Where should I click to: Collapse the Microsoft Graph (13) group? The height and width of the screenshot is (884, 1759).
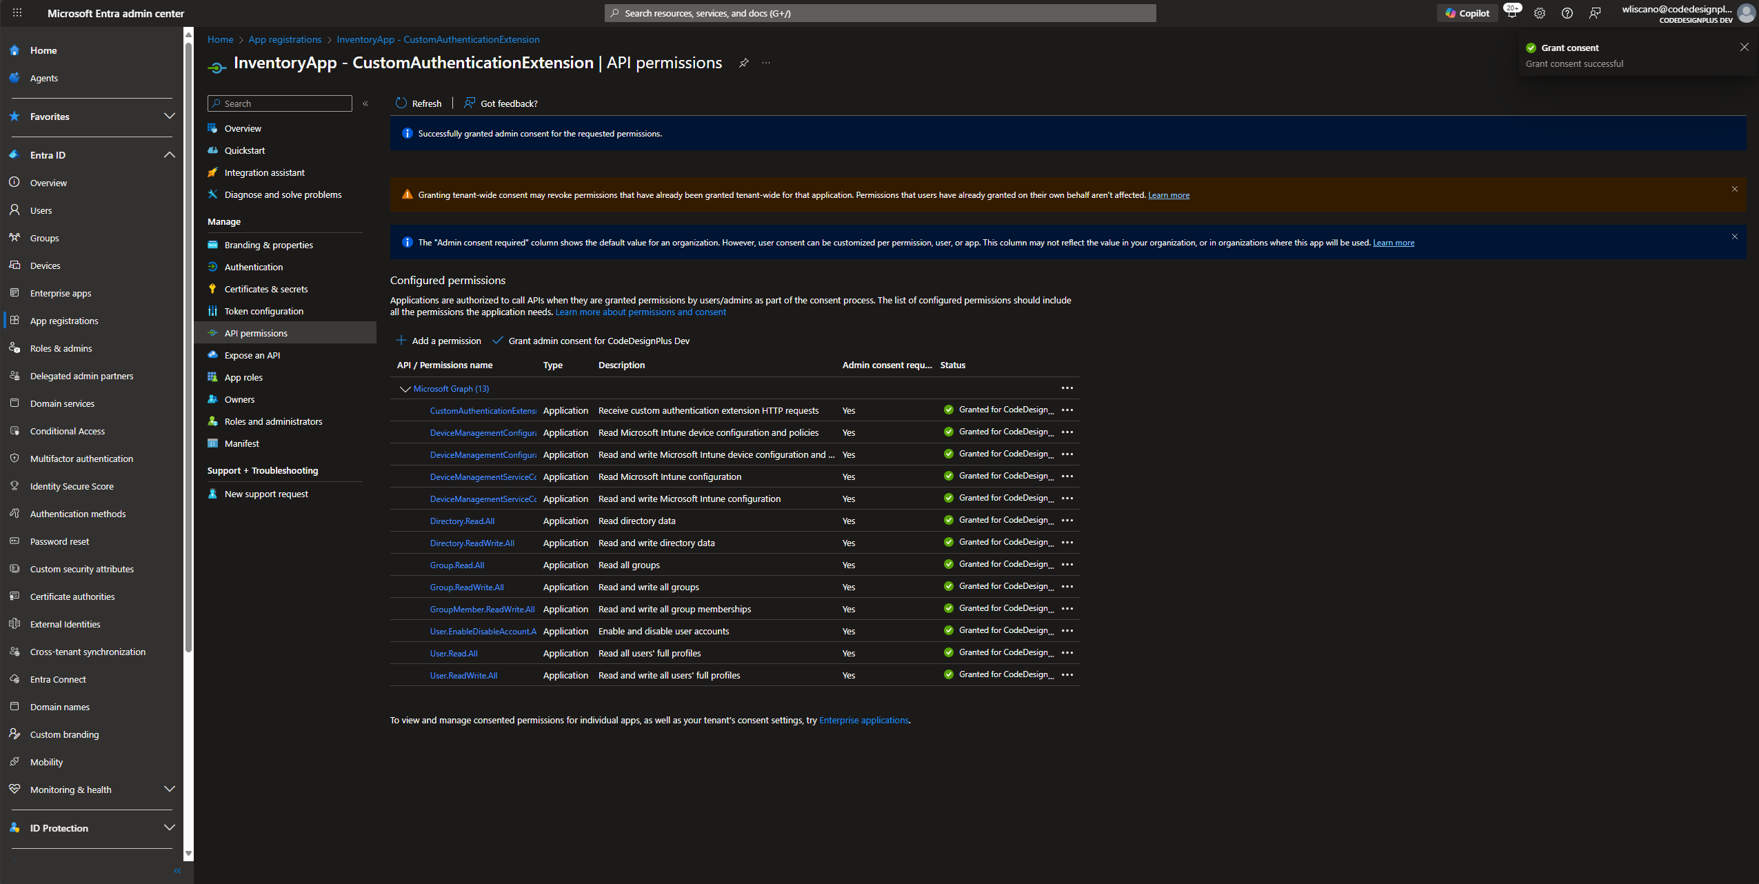pyautogui.click(x=405, y=389)
